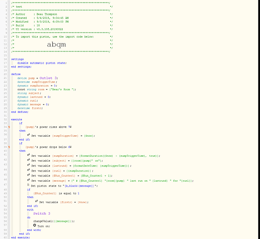
Task: Select the disable automatic piston state setting
Action: point(42,63)
